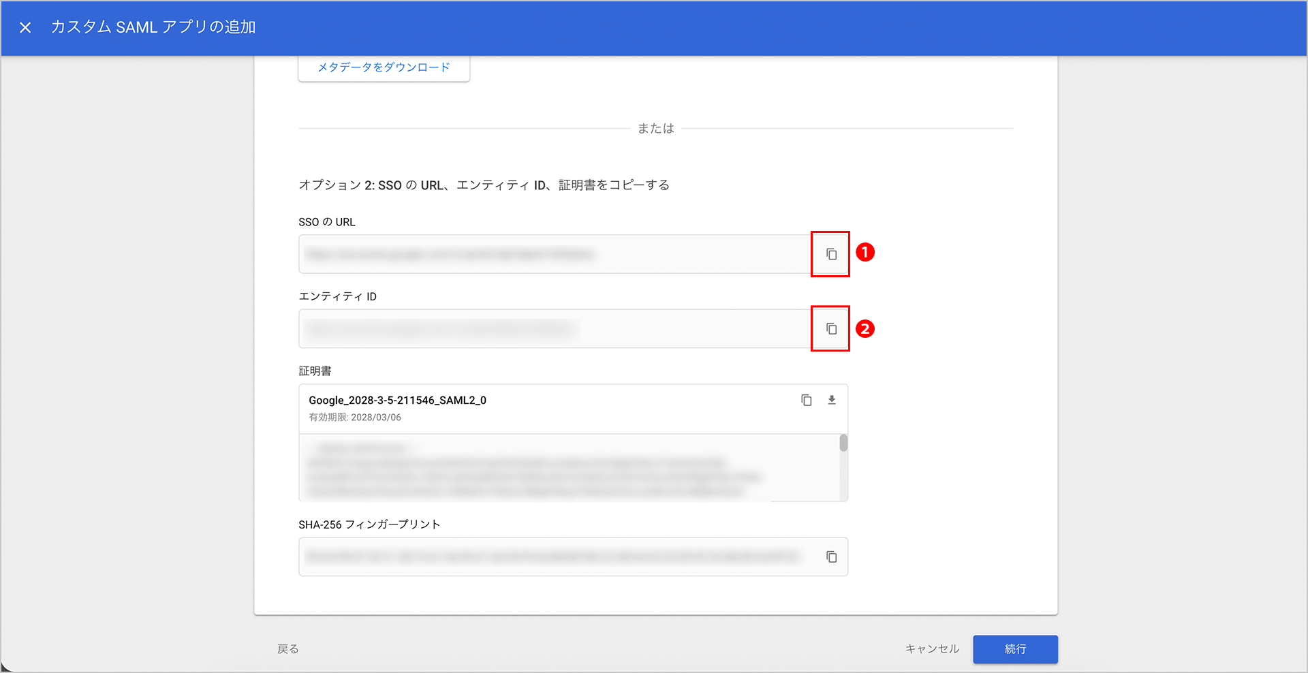Screen dimensions: 1308x673
Task: Copy the SSO URL to clipboard
Action: point(830,254)
